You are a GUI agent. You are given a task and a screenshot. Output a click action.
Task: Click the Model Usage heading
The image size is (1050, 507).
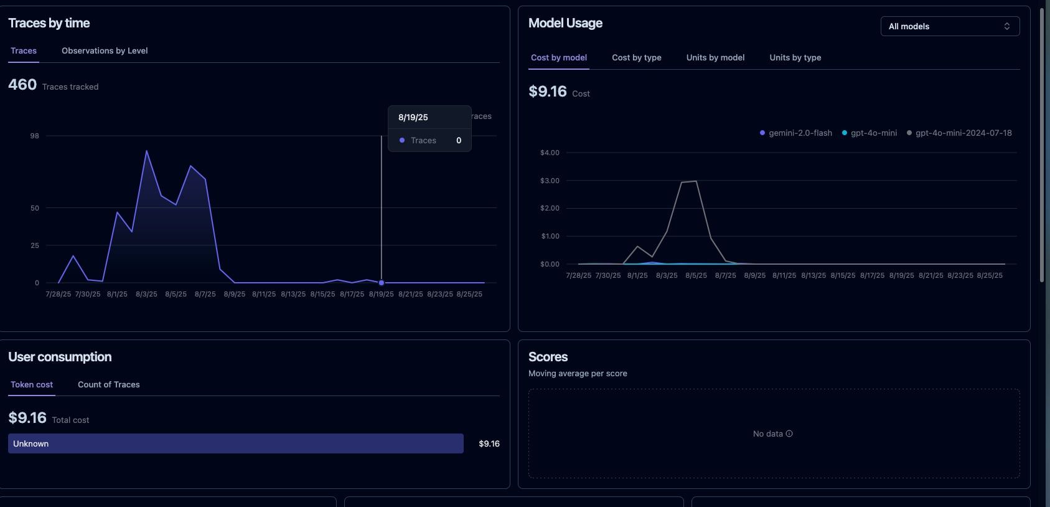pyautogui.click(x=565, y=23)
